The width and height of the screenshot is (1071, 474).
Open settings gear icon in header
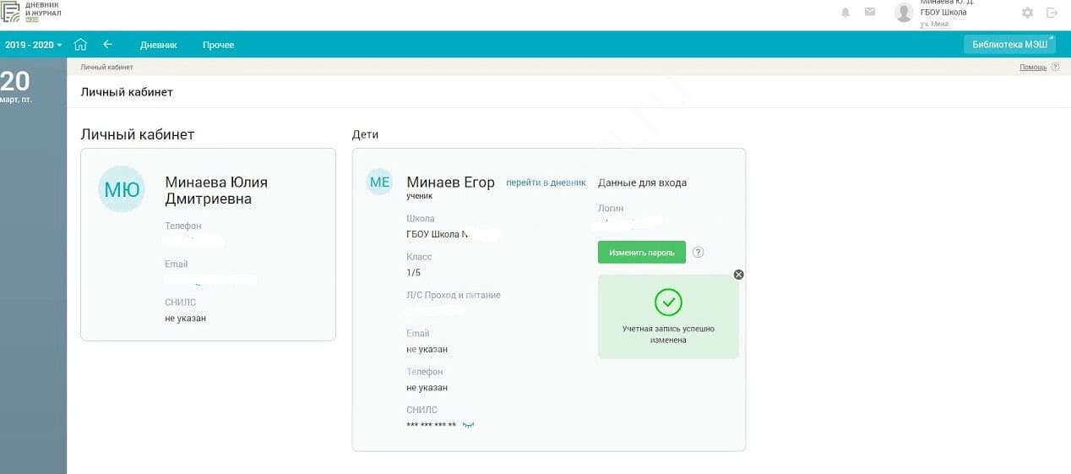1027,13
